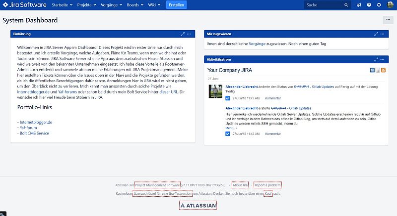Click the Jira Software logo
Image resolution: width=397 pixels, height=216 pixels.
(x=24, y=5)
